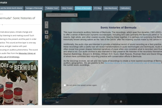Viewport: 162px width, 108px height.
Task: Open the Layer List widget
Action: 121,102
